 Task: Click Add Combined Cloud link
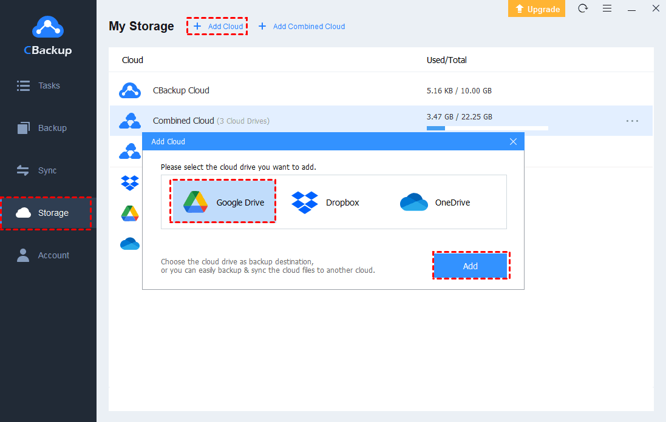click(309, 26)
